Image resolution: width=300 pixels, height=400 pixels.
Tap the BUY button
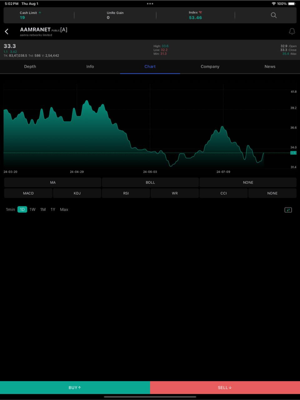(75, 387)
